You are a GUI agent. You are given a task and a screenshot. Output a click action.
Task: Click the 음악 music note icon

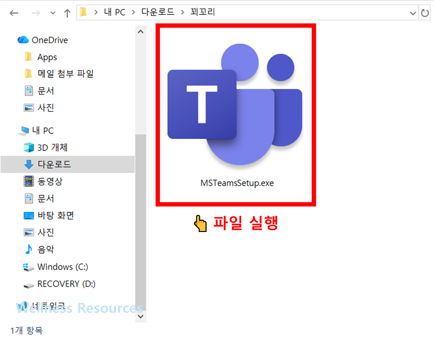pyautogui.click(x=29, y=249)
